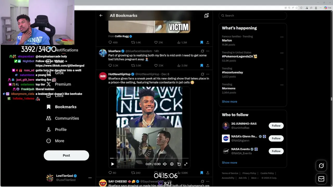
Task: Remove bookmark from the Collin Rugg post
Action: [202, 42]
